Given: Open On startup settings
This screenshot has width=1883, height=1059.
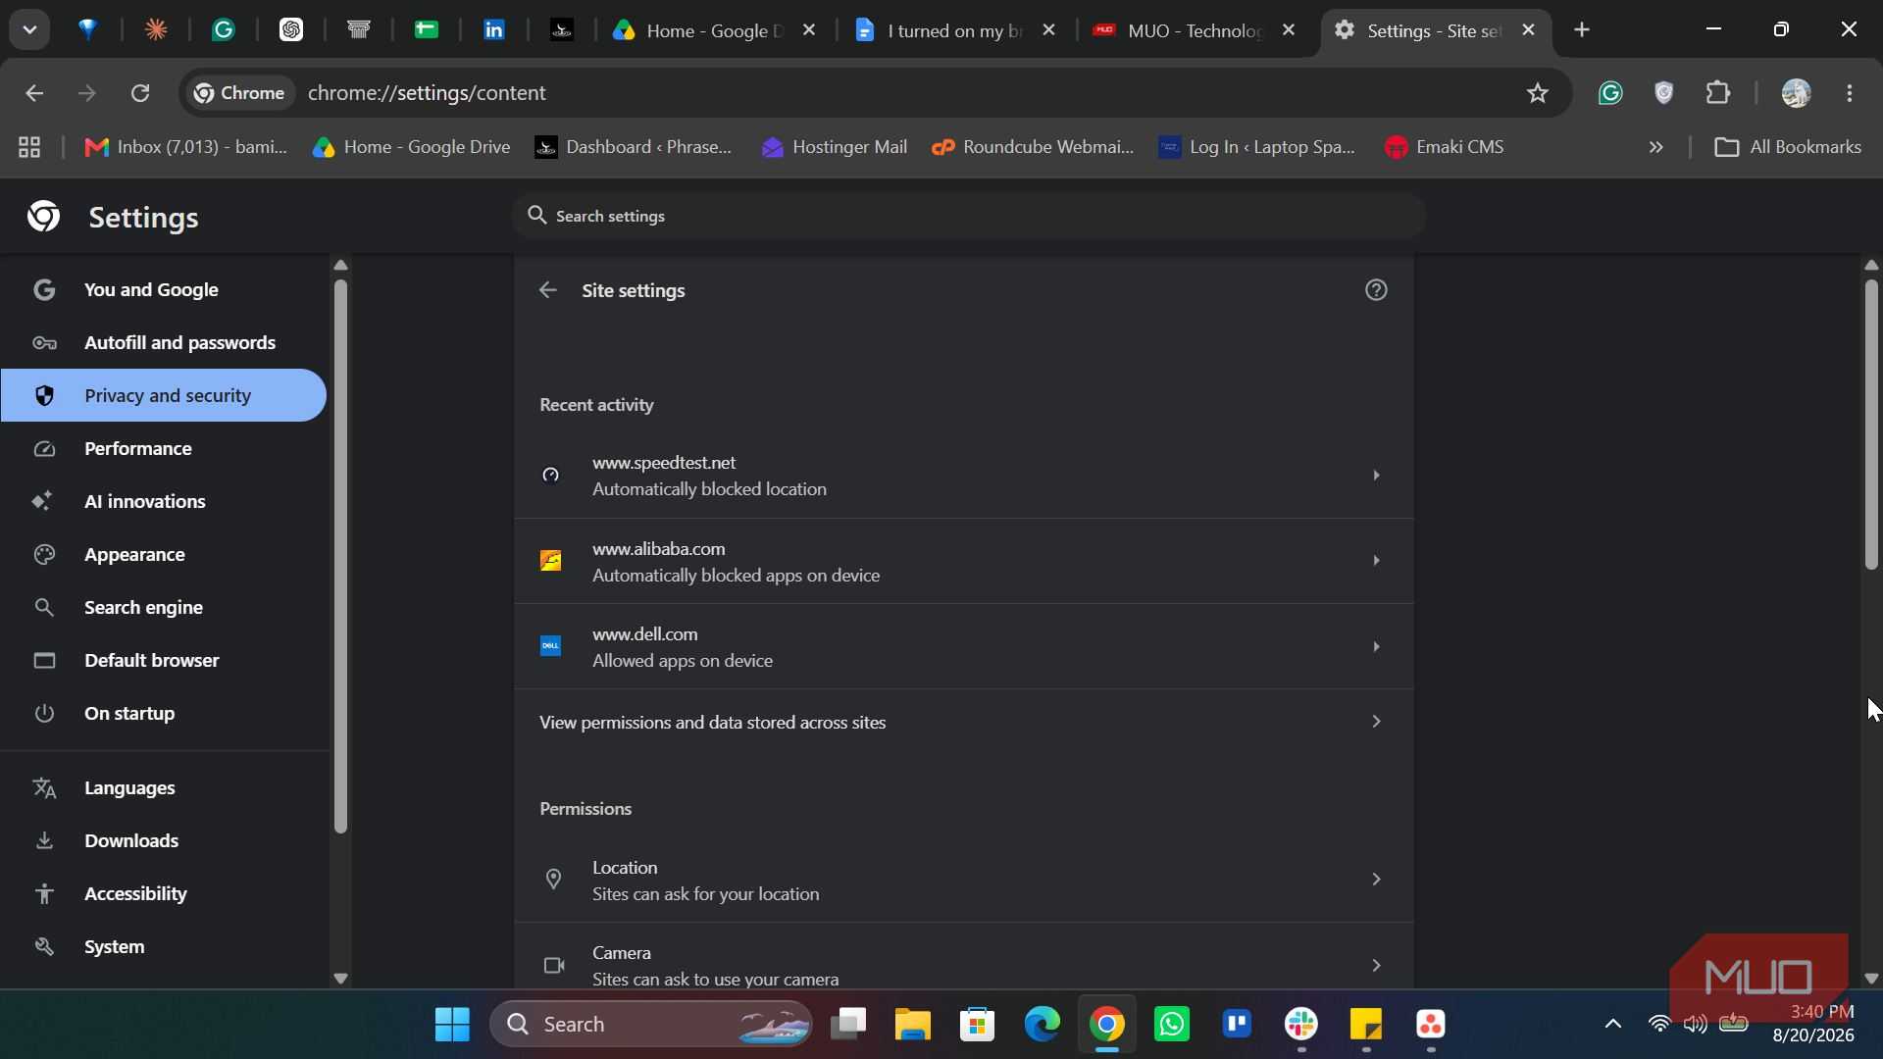Looking at the screenshot, I should pyautogui.click(x=163, y=714).
